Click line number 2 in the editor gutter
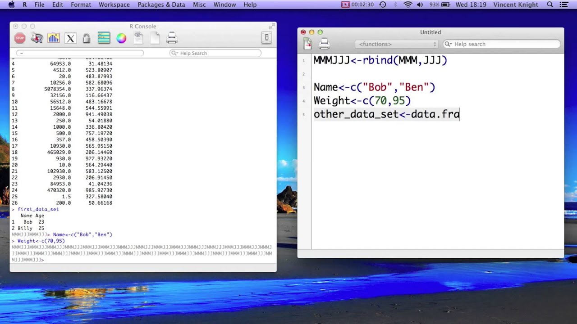This screenshot has width=577, height=324. tap(304, 74)
